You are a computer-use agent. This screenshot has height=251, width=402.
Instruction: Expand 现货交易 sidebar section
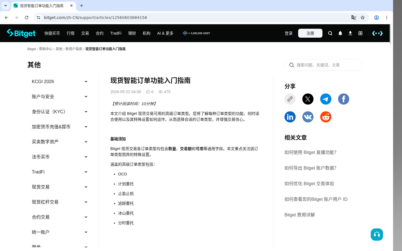pyautogui.click(x=60, y=187)
